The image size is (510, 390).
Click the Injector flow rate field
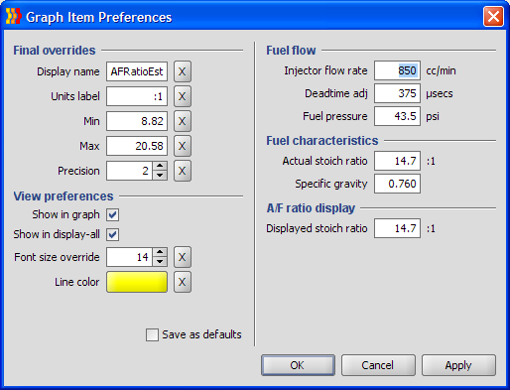(397, 70)
